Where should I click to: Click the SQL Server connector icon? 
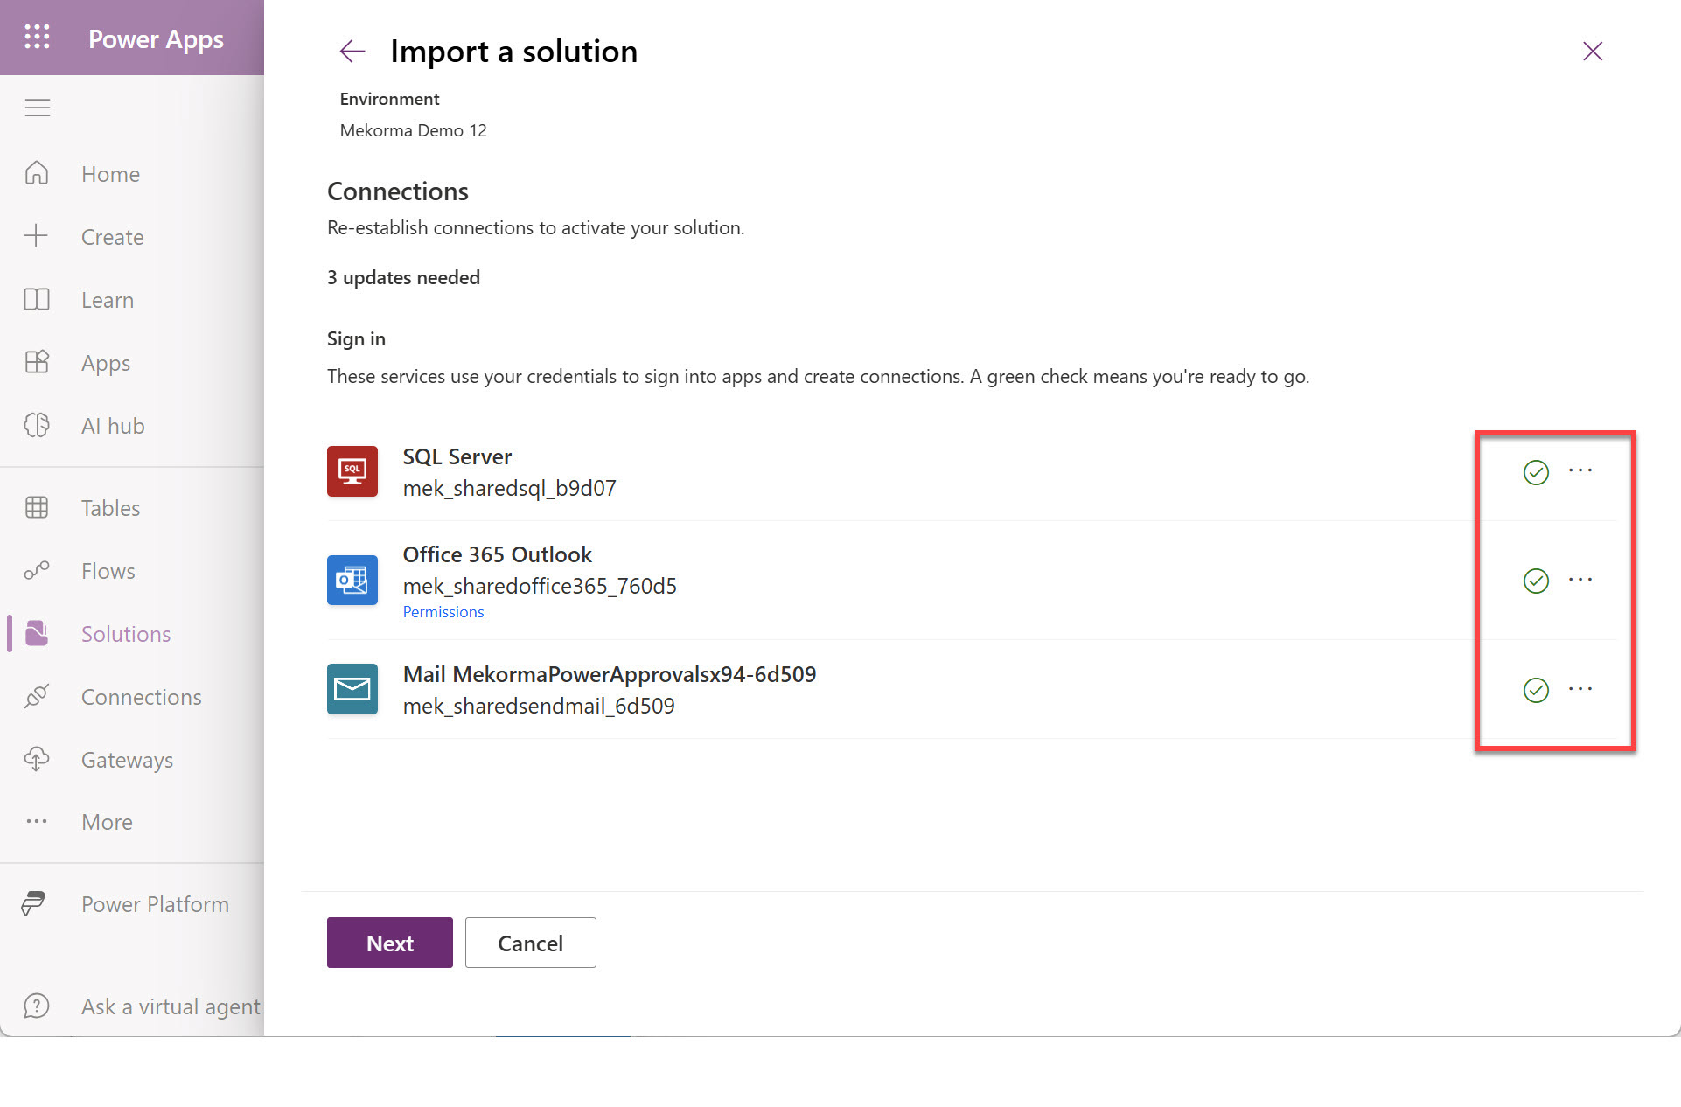click(x=352, y=471)
